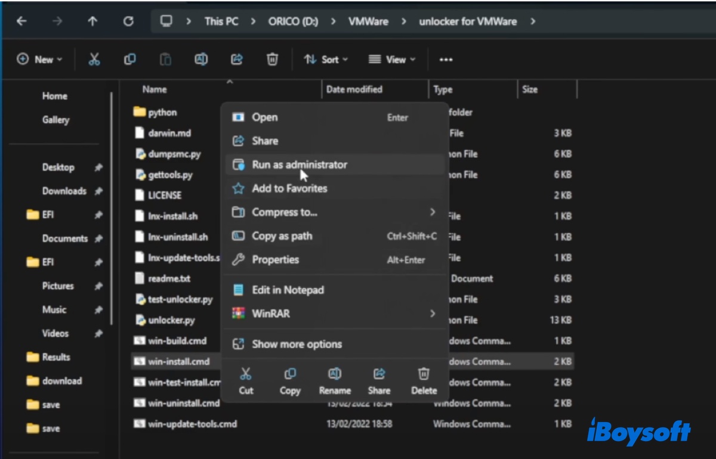Open the New dropdown menu
This screenshot has width=716, height=459.
tap(40, 59)
